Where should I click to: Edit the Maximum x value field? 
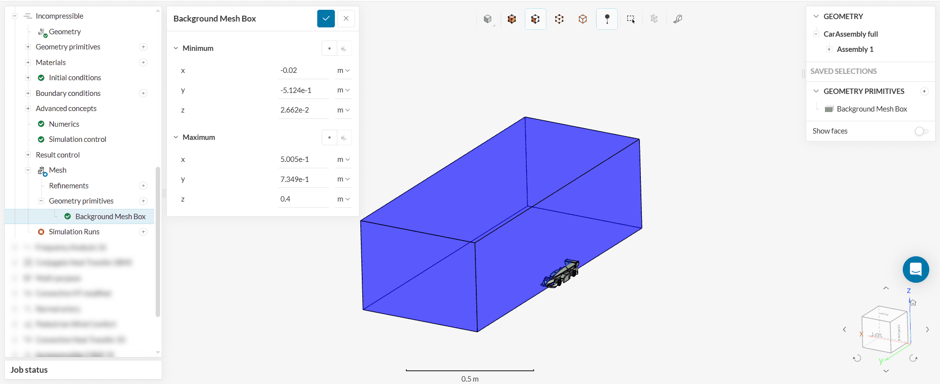303,159
